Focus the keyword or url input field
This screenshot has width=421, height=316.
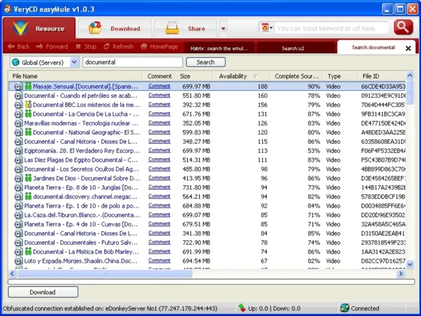[331, 28]
